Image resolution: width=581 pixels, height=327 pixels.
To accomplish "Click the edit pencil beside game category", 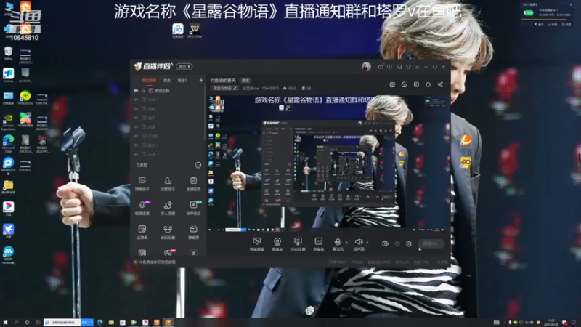I will [x=235, y=89].
